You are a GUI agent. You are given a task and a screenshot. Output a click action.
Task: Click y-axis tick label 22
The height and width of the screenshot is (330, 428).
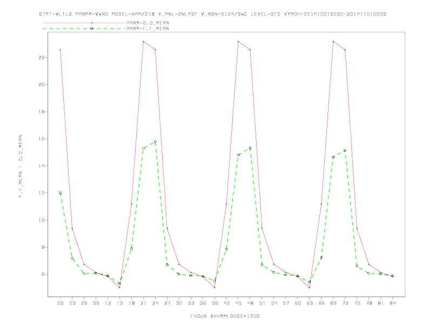[x=42, y=58]
